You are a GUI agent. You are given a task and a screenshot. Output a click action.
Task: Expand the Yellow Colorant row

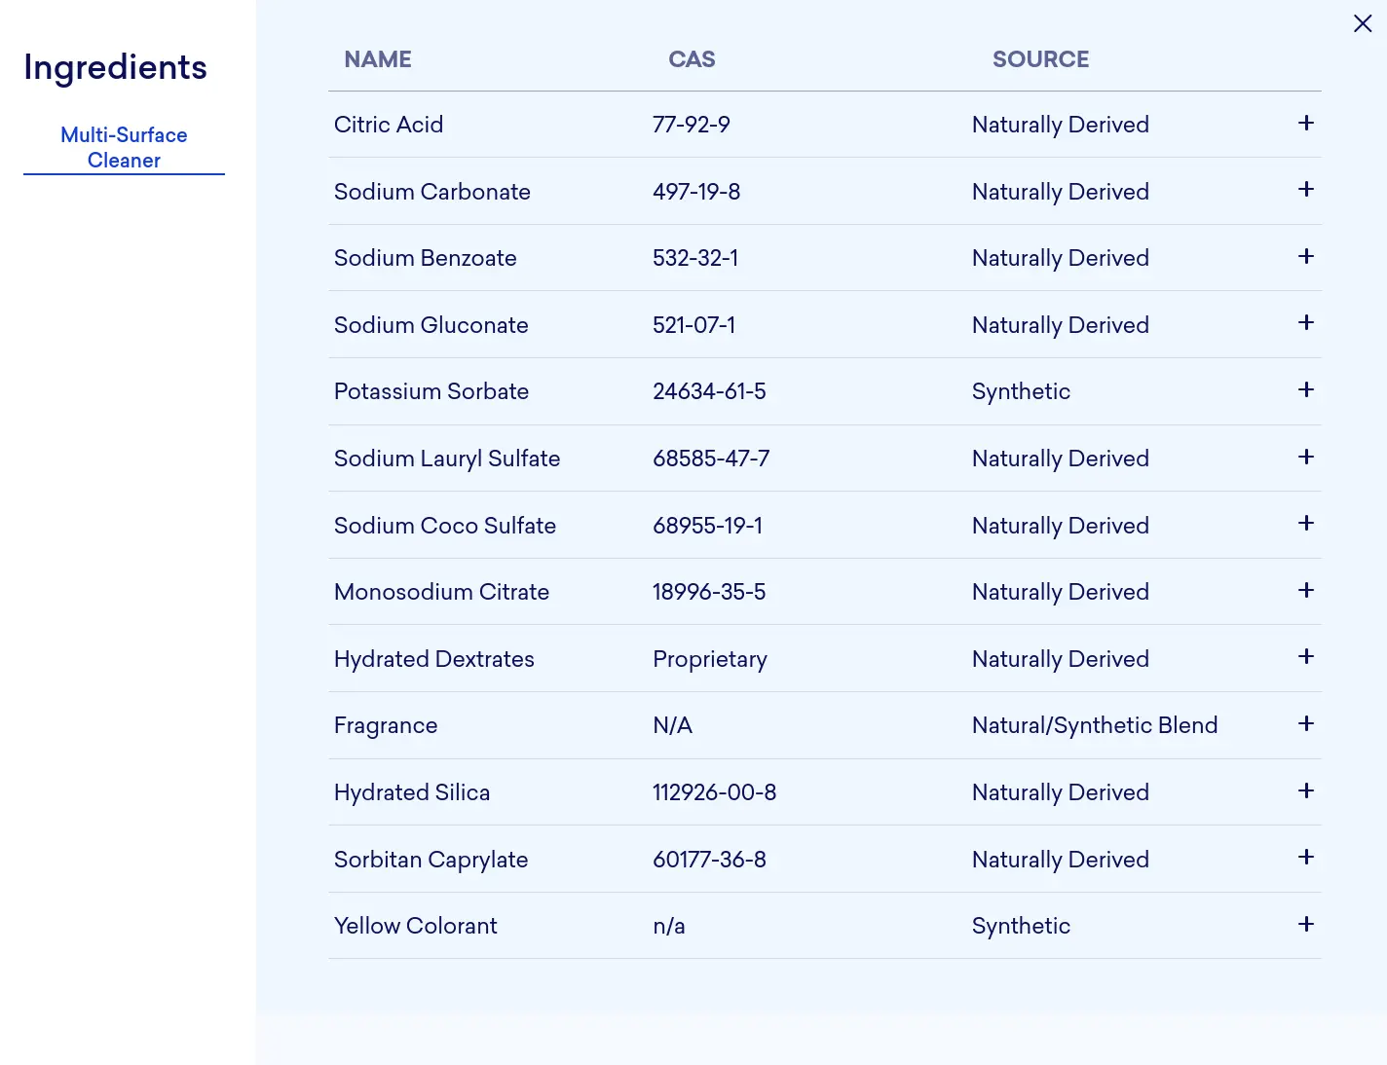click(x=1306, y=925)
